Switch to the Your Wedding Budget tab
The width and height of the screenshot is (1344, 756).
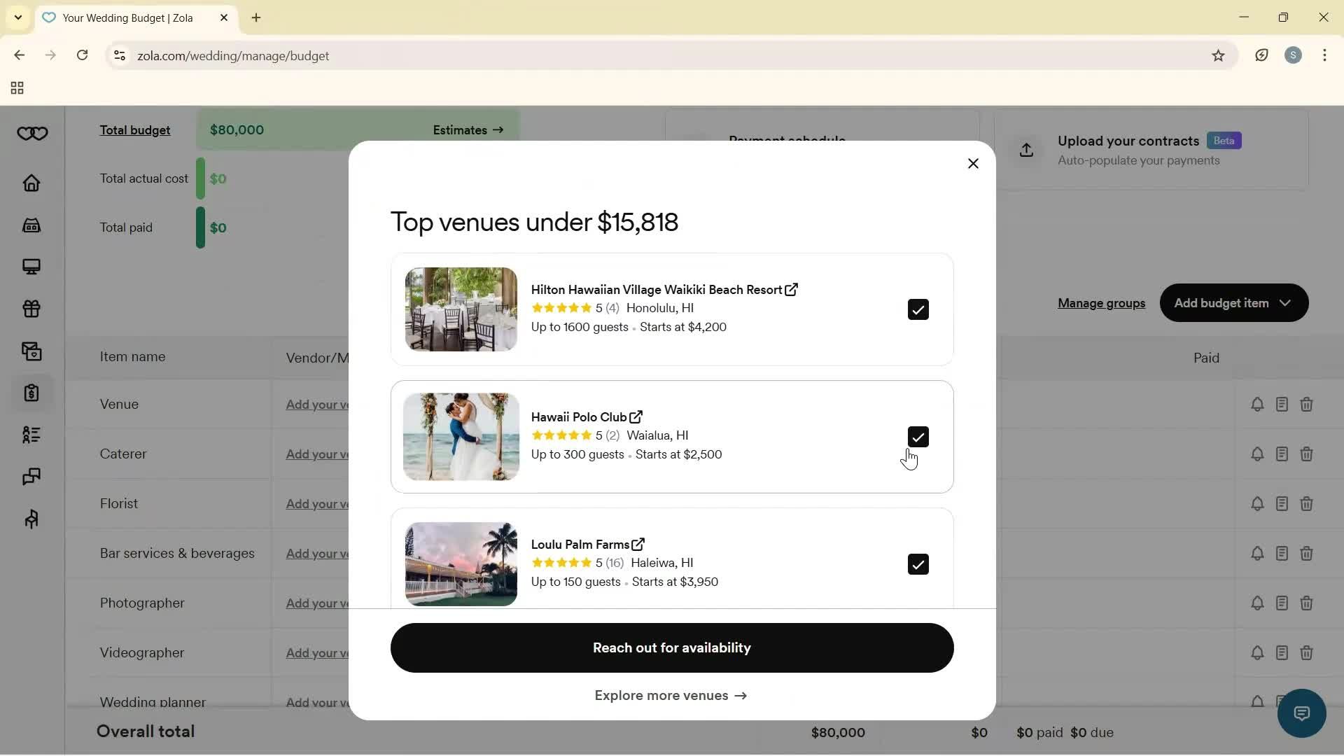(x=126, y=17)
